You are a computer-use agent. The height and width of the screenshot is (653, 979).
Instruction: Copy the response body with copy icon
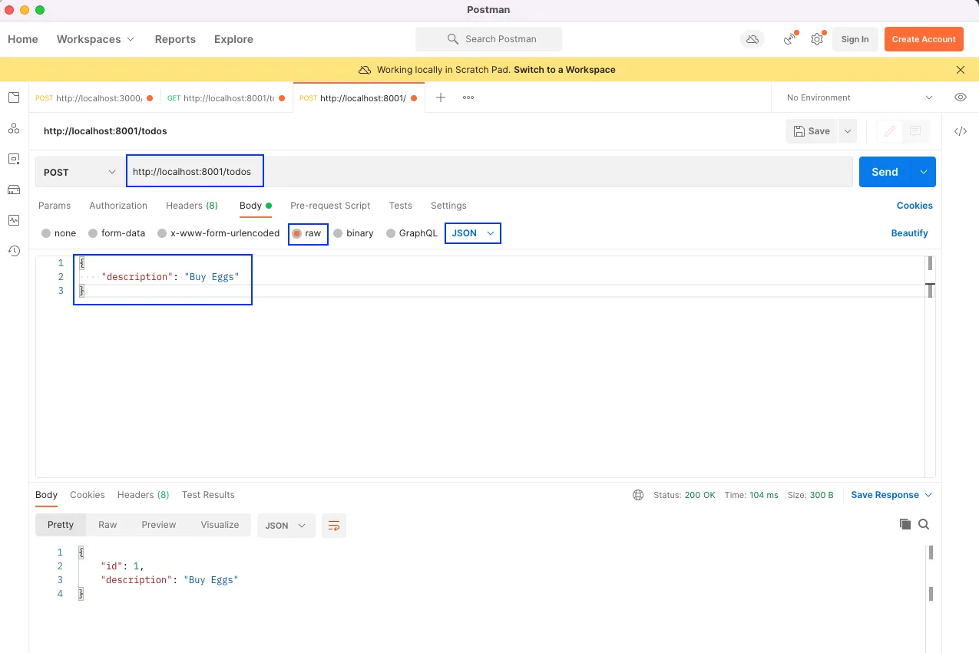coord(905,524)
